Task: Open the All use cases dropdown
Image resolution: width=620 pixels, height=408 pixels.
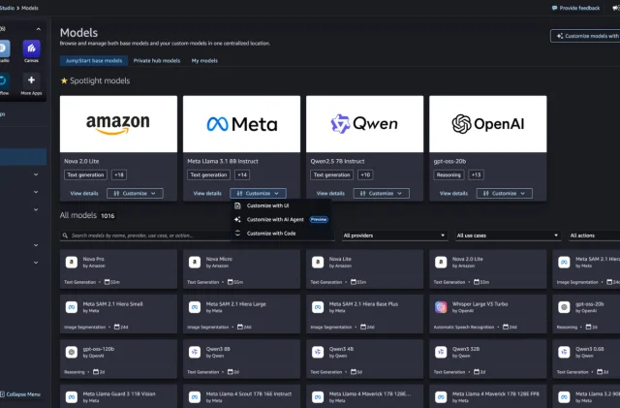Action: tap(508, 235)
